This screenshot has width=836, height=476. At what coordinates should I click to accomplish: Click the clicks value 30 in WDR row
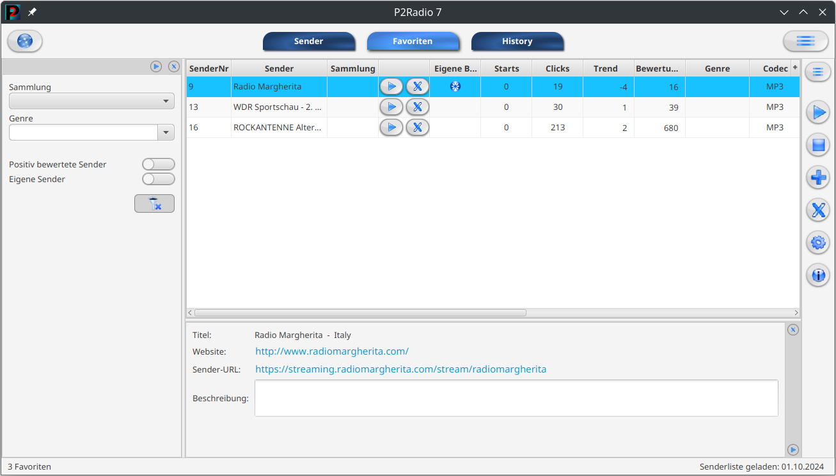coord(558,107)
